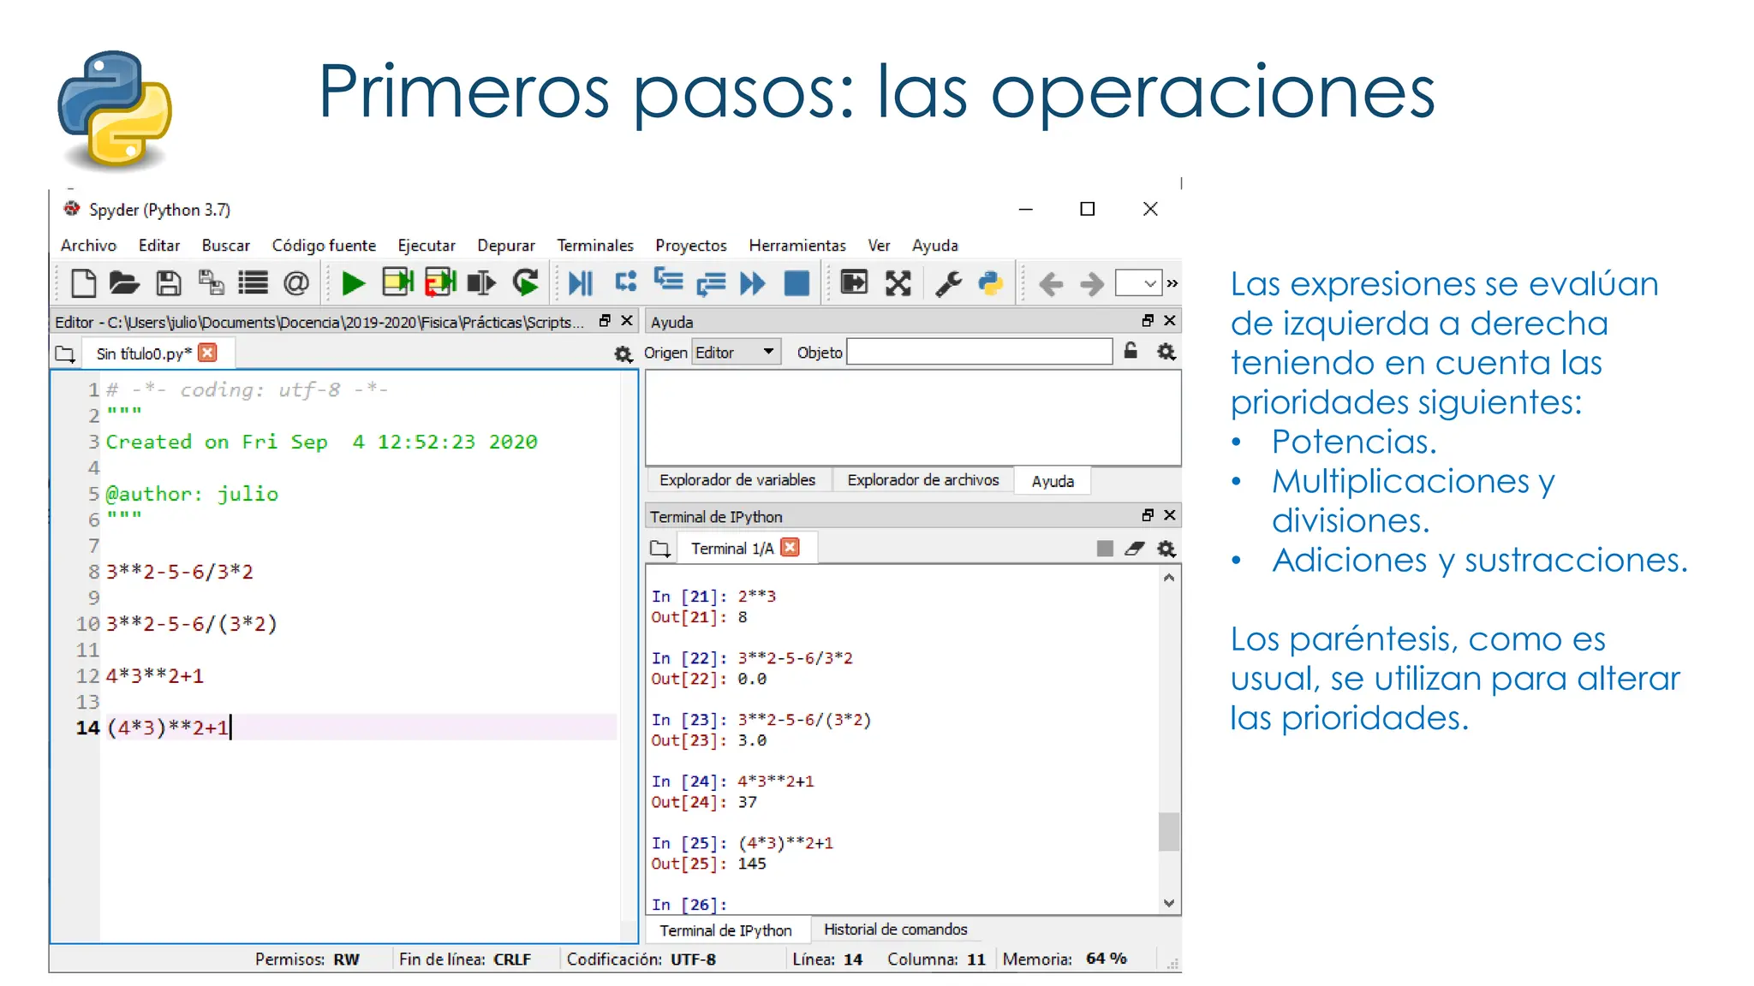This screenshot has width=1754, height=986.
Task: Close the Sin título0.py editor tab
Action: (207, 353)
